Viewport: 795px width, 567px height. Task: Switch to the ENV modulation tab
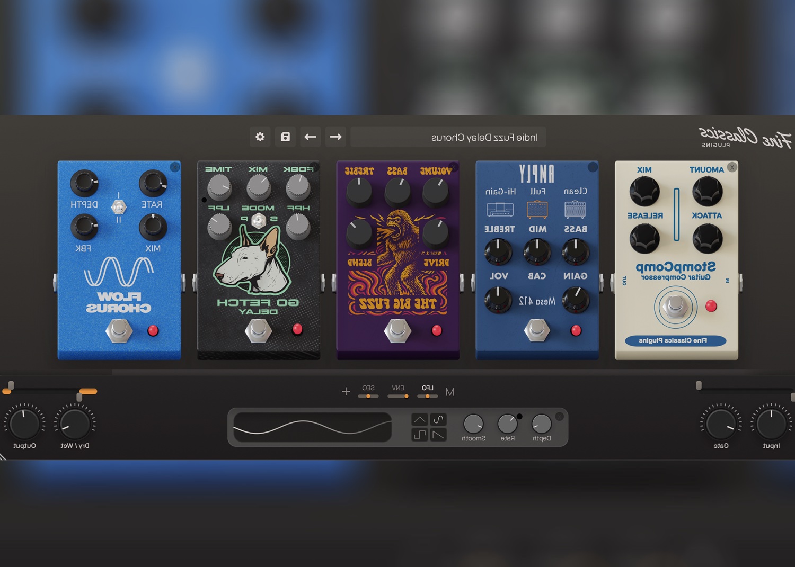[x=398, y=391]
